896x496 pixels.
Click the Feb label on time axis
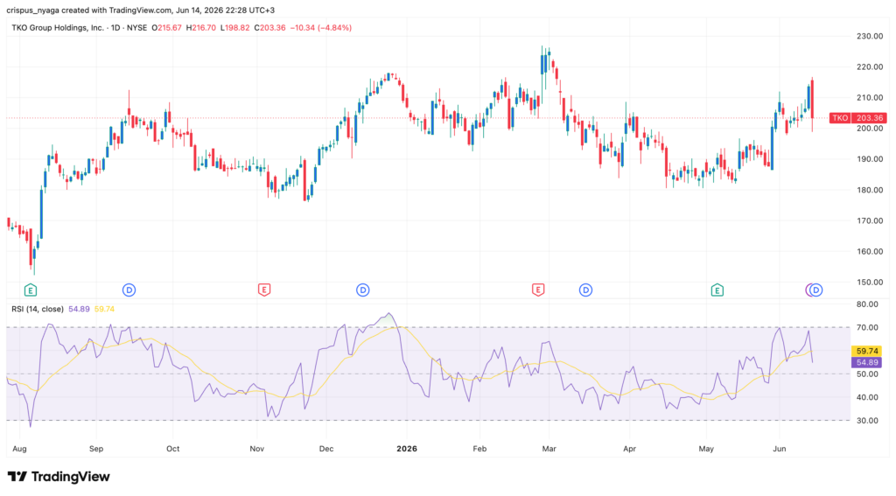(479, 449)
